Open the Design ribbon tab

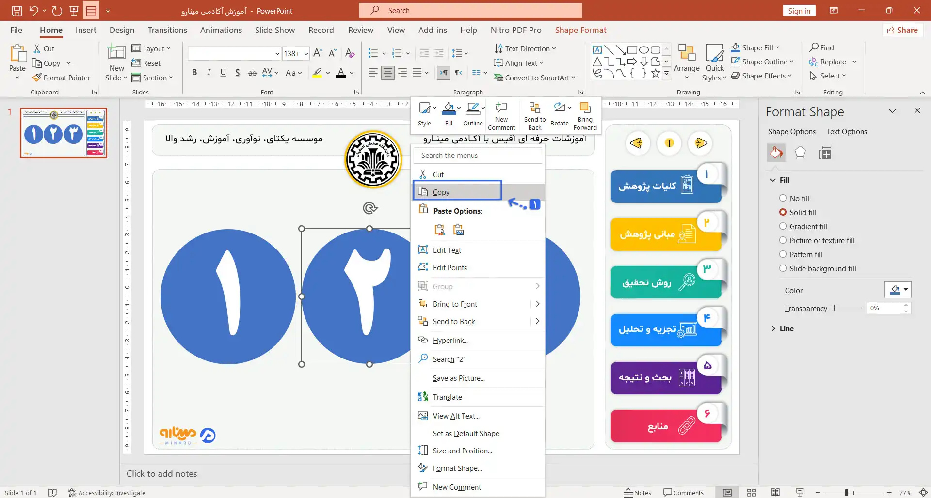coord(122,30)
